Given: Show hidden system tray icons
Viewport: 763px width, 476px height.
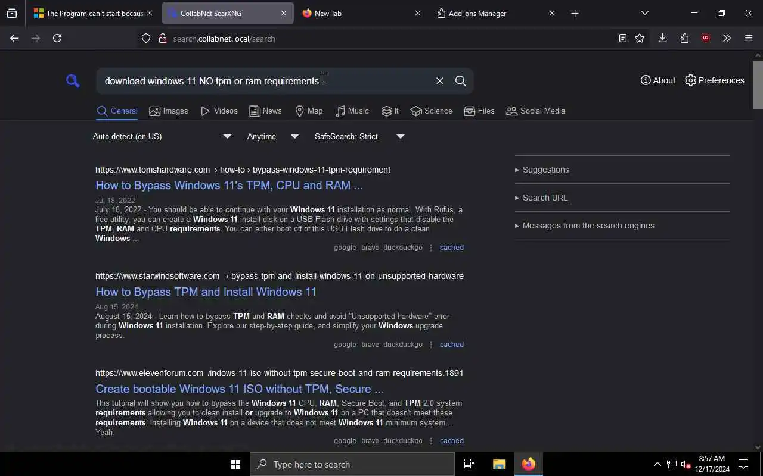Looking at the screenshot, I should coord(657,464).
